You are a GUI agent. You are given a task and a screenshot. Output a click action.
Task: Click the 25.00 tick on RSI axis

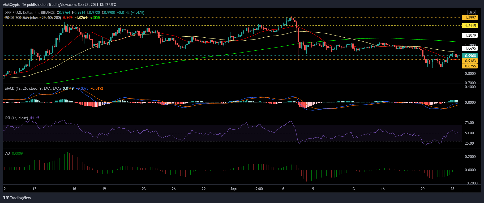click(469, 143)
